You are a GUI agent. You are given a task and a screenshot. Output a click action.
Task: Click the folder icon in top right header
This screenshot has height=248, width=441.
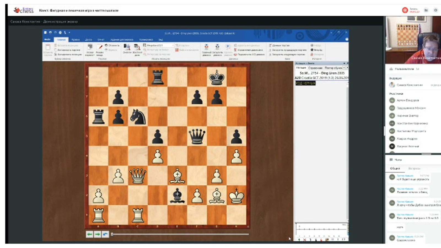point(426,10)
